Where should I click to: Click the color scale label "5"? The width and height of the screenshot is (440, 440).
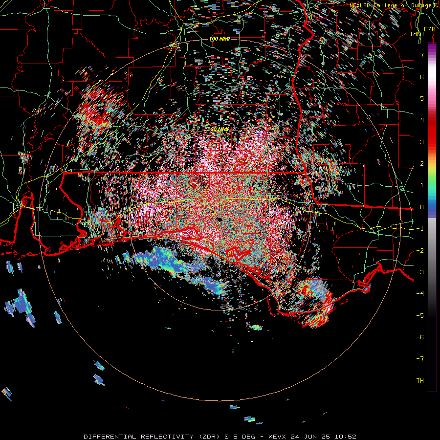point(422,98)
